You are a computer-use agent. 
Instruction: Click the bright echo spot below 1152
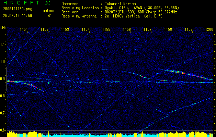pyautogui.click(x=48, y=83)
